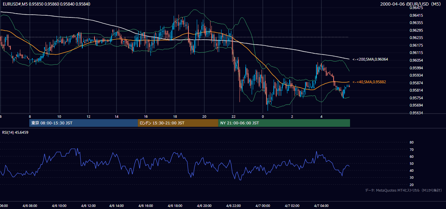Click hour label 20 under the price chart
This screenshot has width=446, height=209.
click(x=204, y=116)
